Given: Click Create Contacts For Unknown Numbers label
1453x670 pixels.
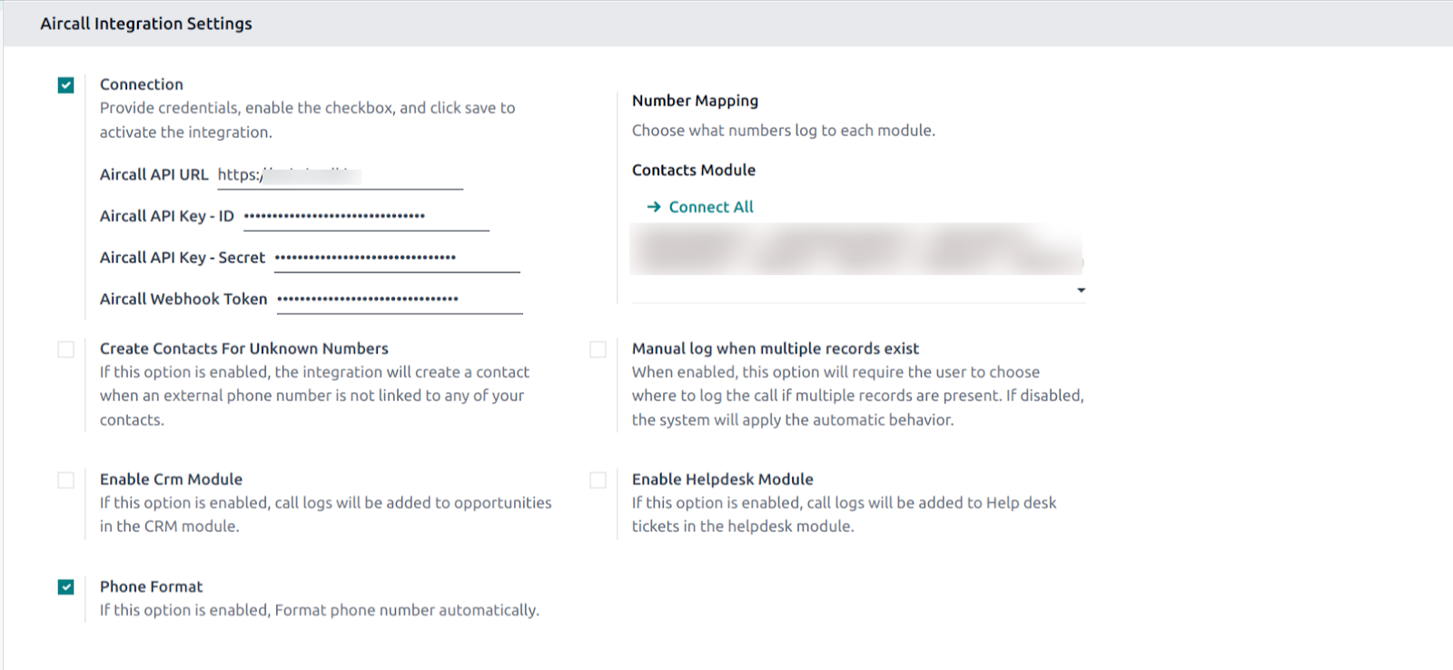Looking at the screenshot, I should 244,349.
